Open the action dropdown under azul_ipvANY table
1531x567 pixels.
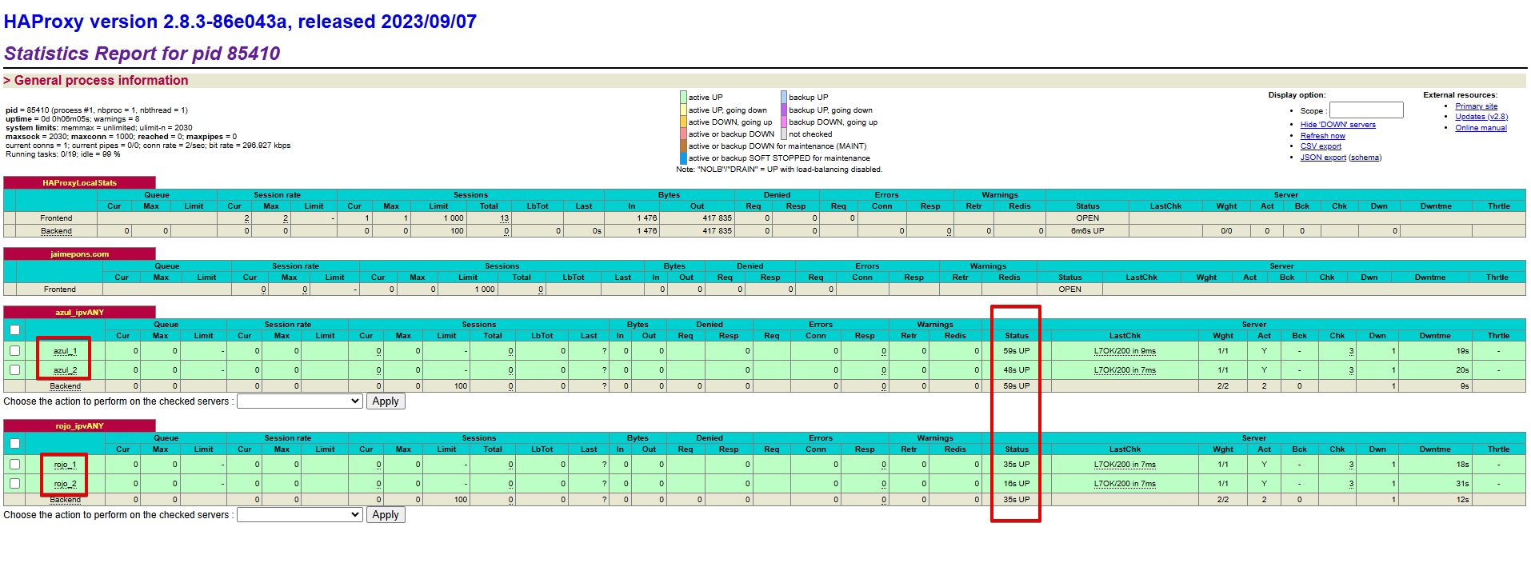click(300, 401)
